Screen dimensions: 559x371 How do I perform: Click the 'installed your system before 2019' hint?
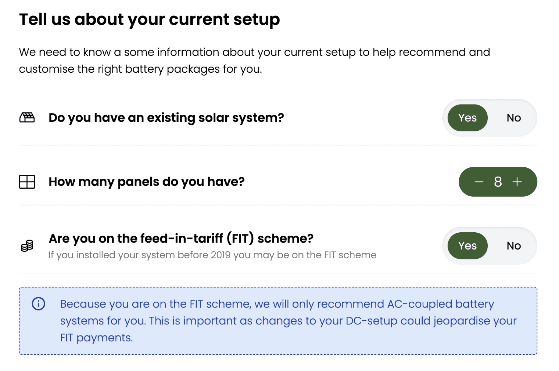click(212, 255)
